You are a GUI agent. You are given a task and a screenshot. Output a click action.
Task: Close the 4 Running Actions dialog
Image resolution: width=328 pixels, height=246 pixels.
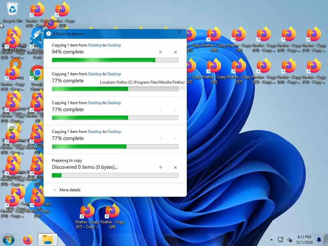pos(179,32)
